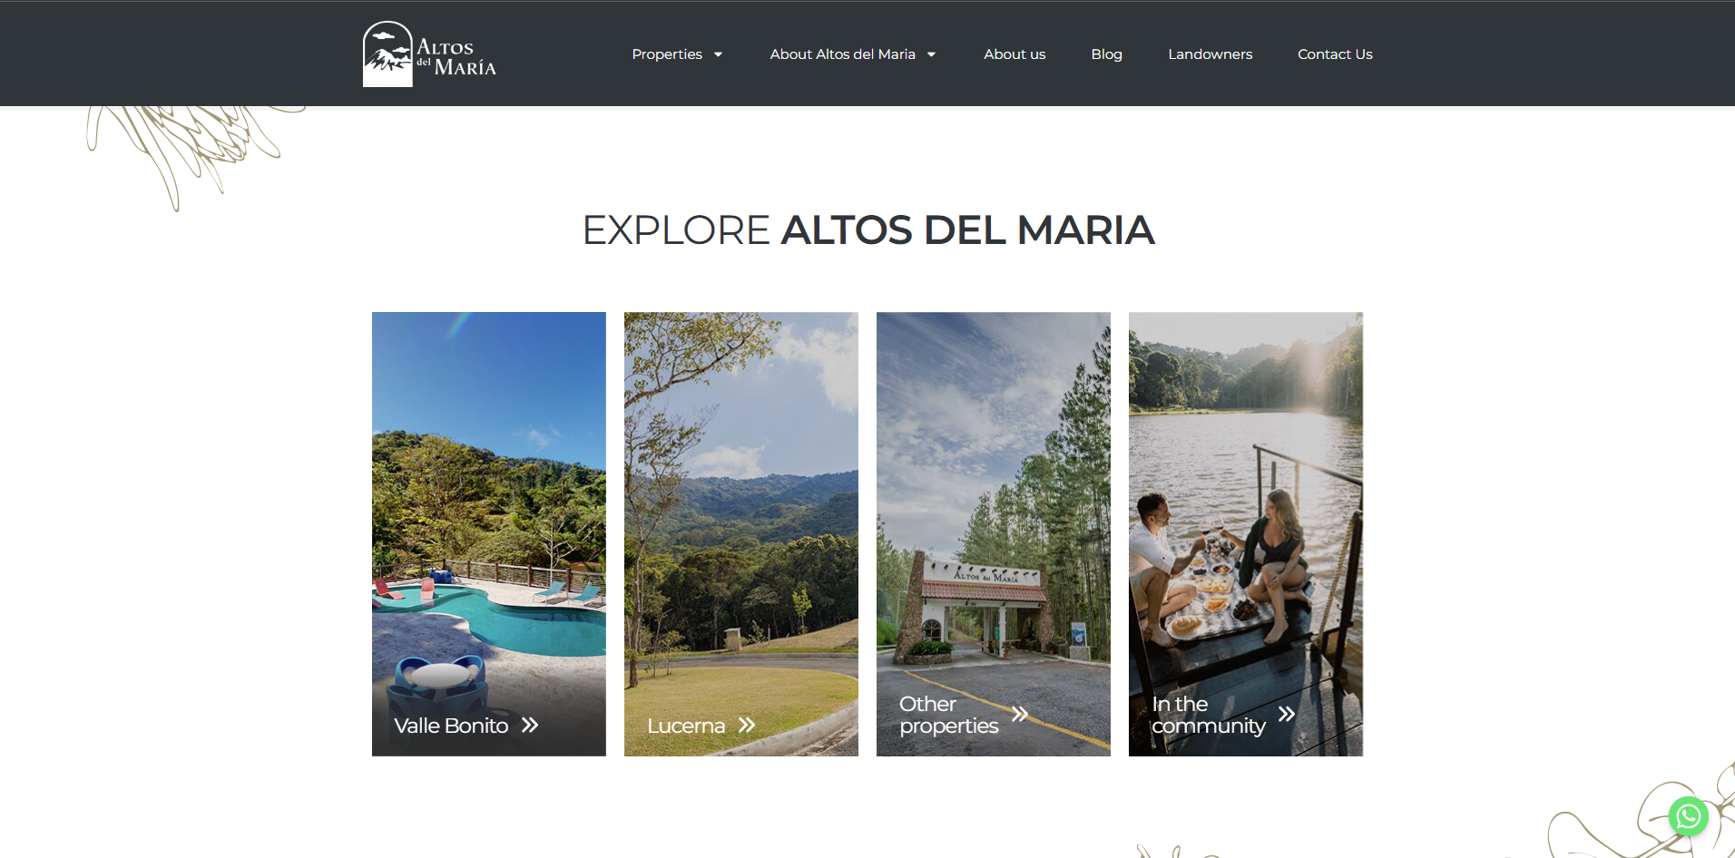Viewport: 1735px width, 858px height.
Task: Click double-chevron arrow beside Valle Bonito
Action: coord(530,725)
